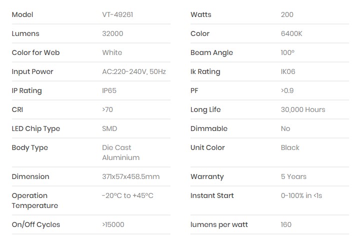The width and height of the screenshot is (359, 246).
Task: Click the Dimmable value No
Action: pos(285,128)
